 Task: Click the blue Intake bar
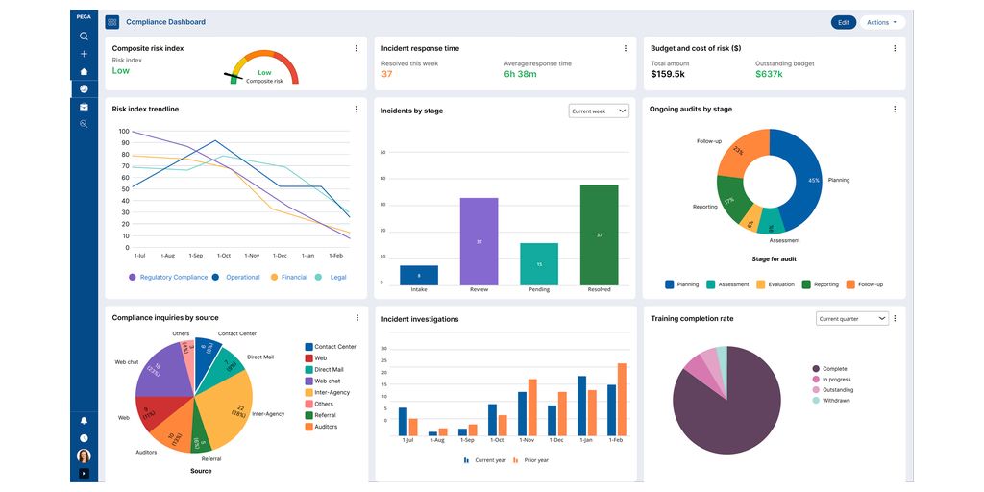(419, 275)
